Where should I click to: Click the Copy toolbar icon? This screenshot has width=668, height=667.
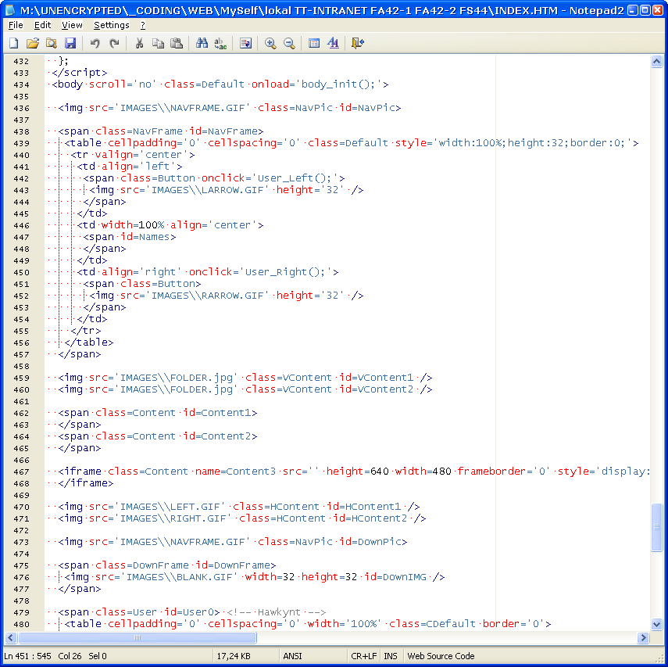158,43
